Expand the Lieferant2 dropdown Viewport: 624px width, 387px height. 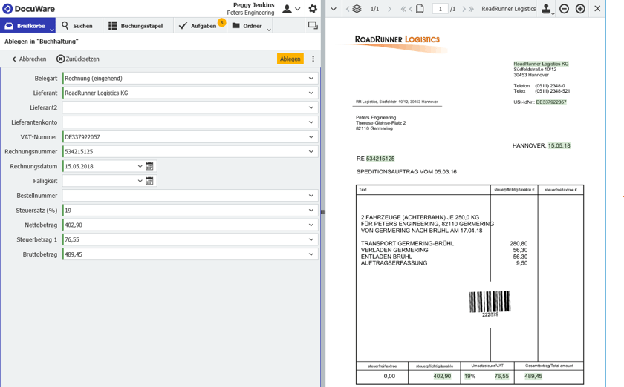311,107
